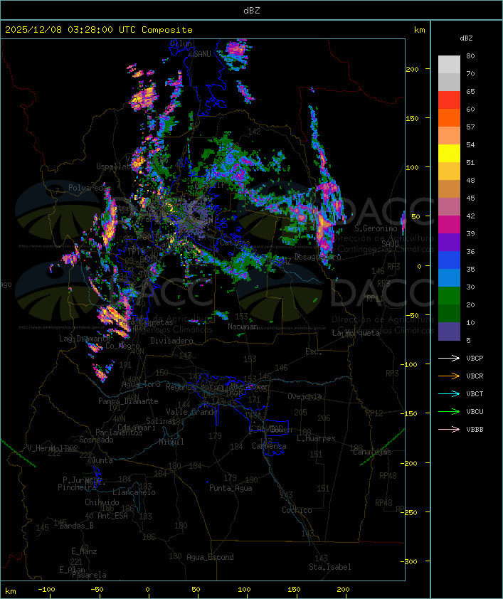Select light blue 35–30 dBZ legend swatch
This screenshot has height=599, width=503.
pos(449,277)
